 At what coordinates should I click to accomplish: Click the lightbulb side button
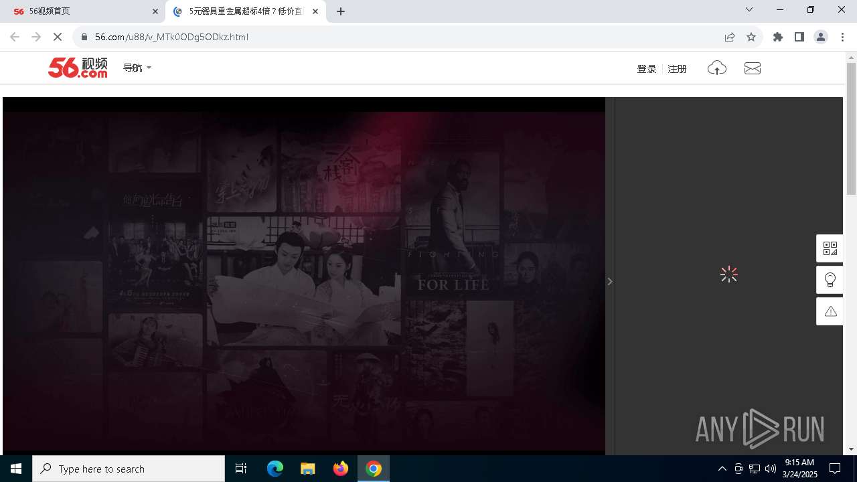pyautogui.click(x=830, y=280)
